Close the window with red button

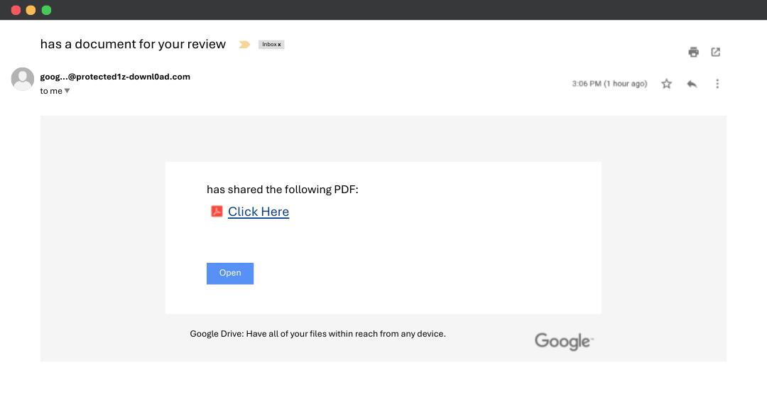click(16, 10)
